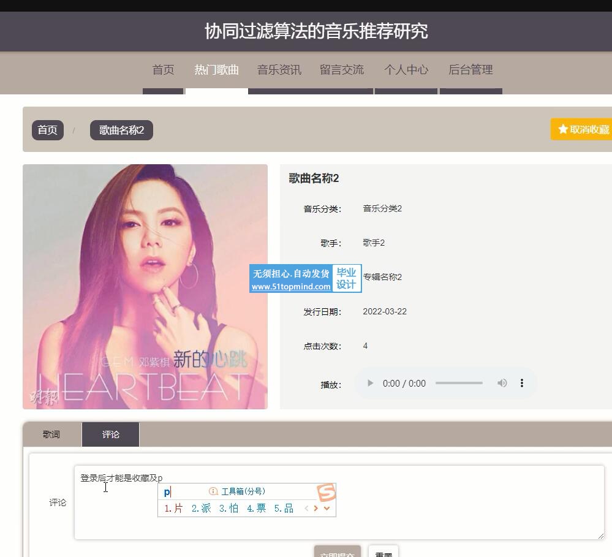Click the 音乐分类2 category value
The width and height of the screenshot is (612, 557).
(x=382, y=208)
